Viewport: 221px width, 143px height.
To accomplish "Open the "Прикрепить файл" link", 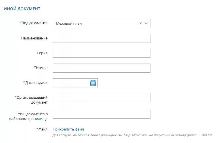I will tap(68, 129).
